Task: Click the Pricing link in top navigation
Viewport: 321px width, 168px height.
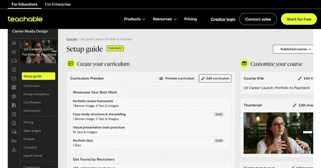Action: point(191,19)
